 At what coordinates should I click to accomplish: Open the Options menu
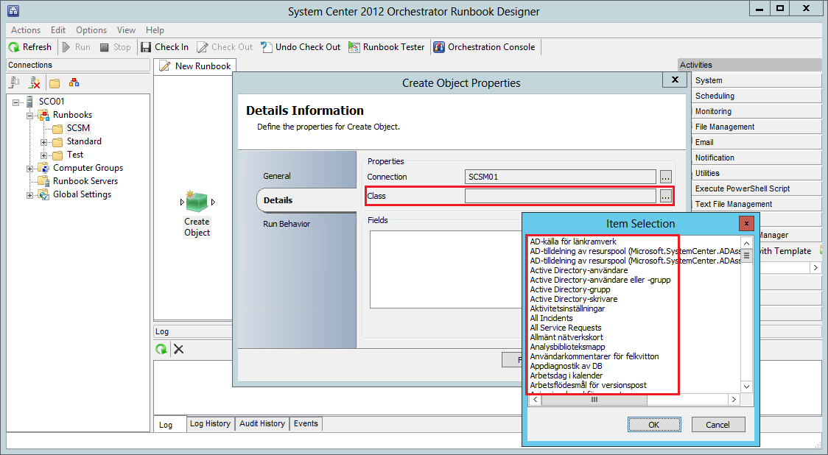click(x=91, y=30)
